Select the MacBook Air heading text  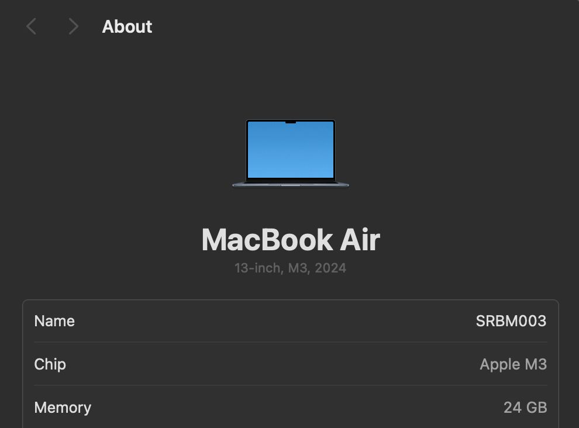(291, 240)
